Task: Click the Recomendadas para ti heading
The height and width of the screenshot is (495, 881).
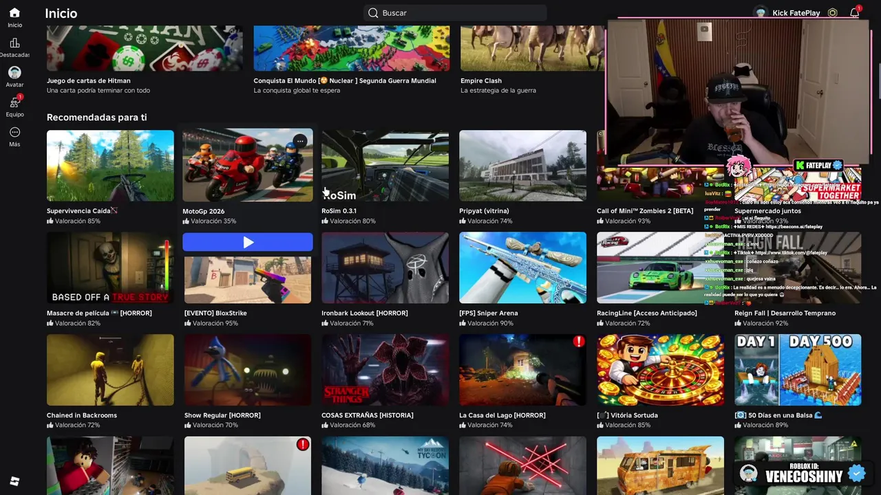Action: point(97,118)
